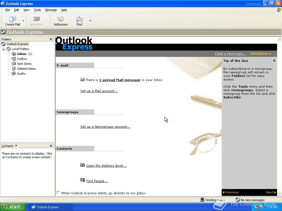Click Outlook Express taskbar button
The width and height of the screenshot is (282, 211).
(x=51, y=207)
